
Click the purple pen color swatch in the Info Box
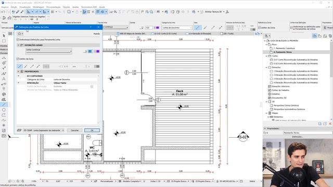158,28
